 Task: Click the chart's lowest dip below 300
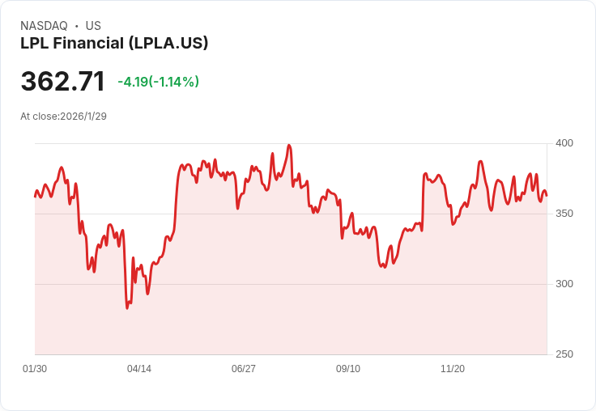127,308
